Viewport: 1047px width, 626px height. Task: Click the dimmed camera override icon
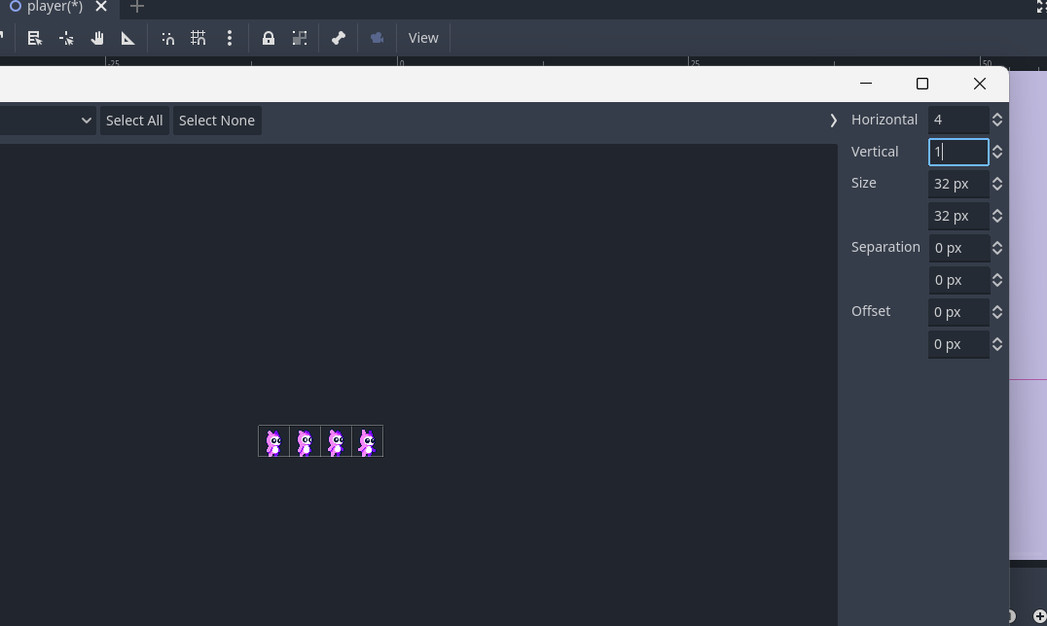pyautogui.click(x=378, y=38)
